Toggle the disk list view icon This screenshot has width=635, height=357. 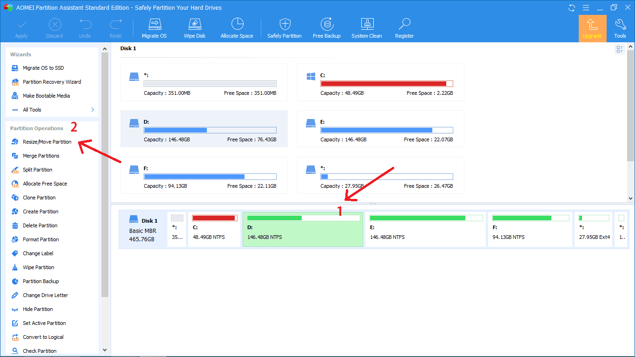pos(620,49)
